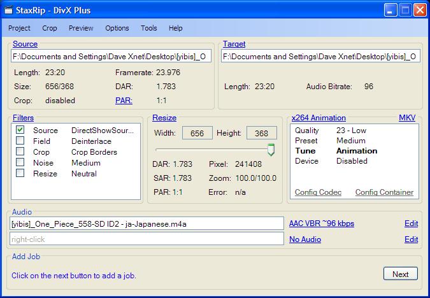Enable the Resize Neutral filter checkbox
The image size is (430, 298).
(20, 173)
